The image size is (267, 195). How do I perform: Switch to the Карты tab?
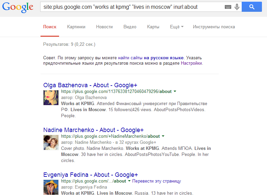click(153, 27)
